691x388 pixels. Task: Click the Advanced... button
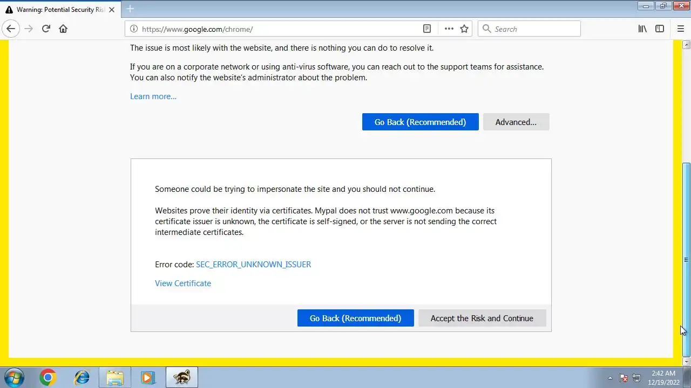click(x=516, y=122)
